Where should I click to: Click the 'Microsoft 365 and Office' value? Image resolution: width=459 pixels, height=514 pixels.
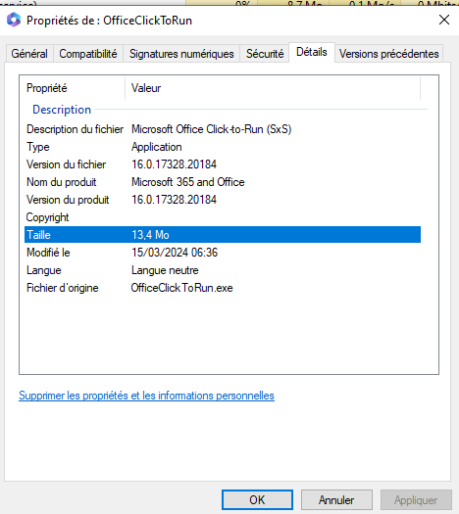188,182
